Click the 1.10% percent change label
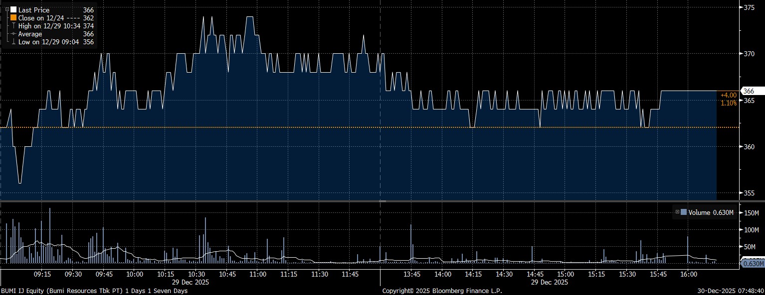Viewport: 765px width, 295px height. 729,103
